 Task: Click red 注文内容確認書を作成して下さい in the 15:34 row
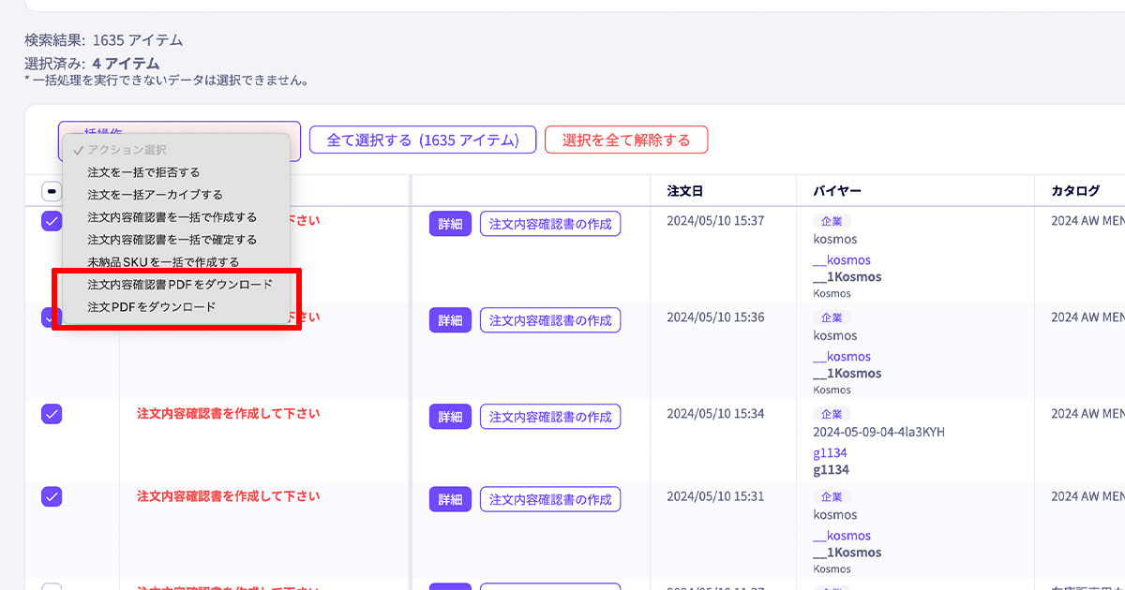coord(228,413)
